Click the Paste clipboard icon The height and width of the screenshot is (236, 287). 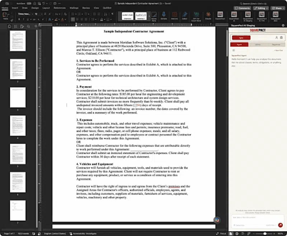coord(5,15)
